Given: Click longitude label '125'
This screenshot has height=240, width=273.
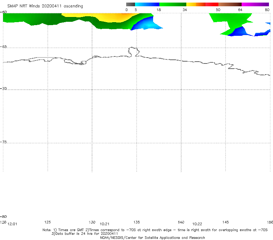Looking at the screenshot, I should (48, 222).
